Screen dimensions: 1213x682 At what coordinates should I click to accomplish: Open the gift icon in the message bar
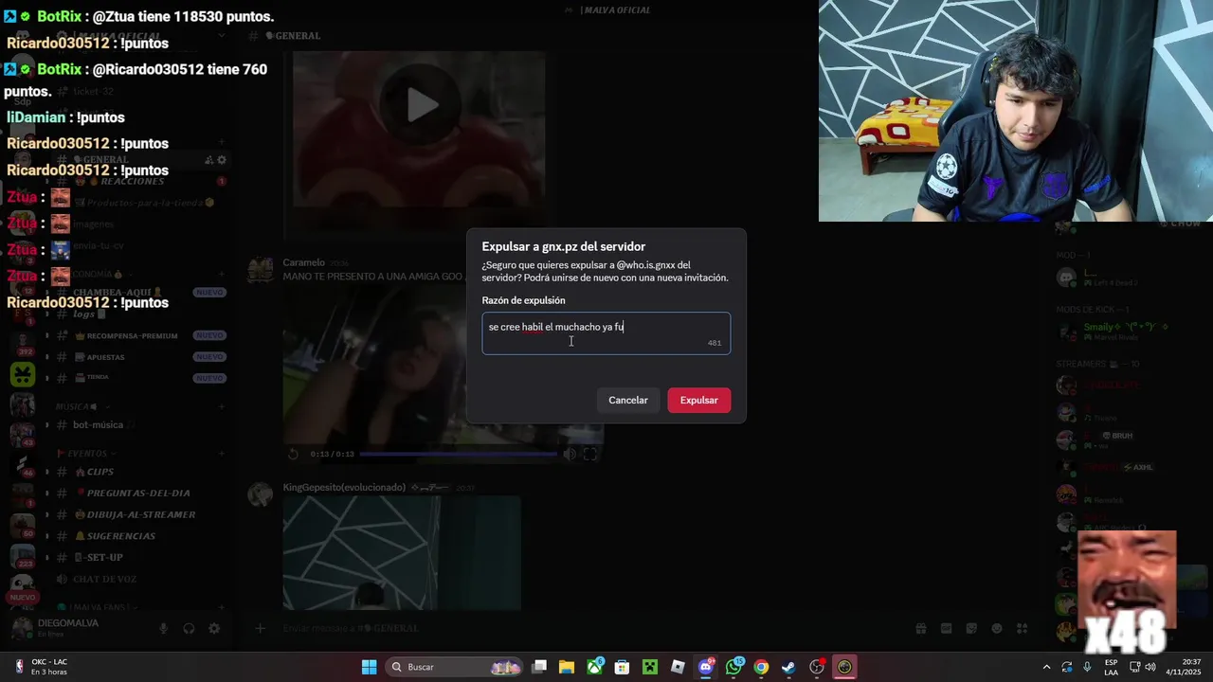pos(920,628)
